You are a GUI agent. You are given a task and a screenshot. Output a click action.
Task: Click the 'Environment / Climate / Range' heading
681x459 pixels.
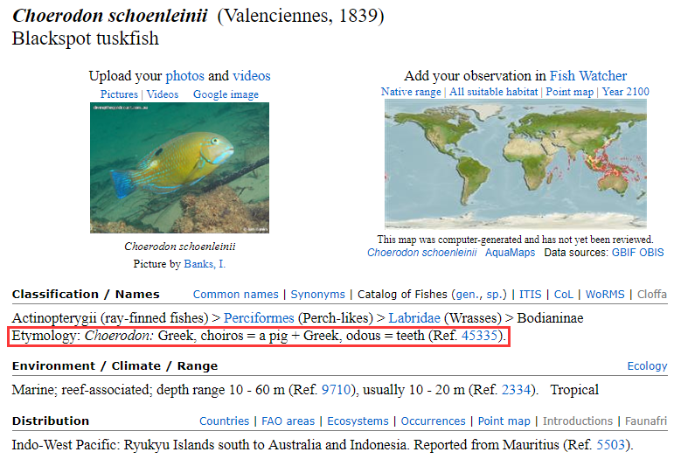pos(115,366)
